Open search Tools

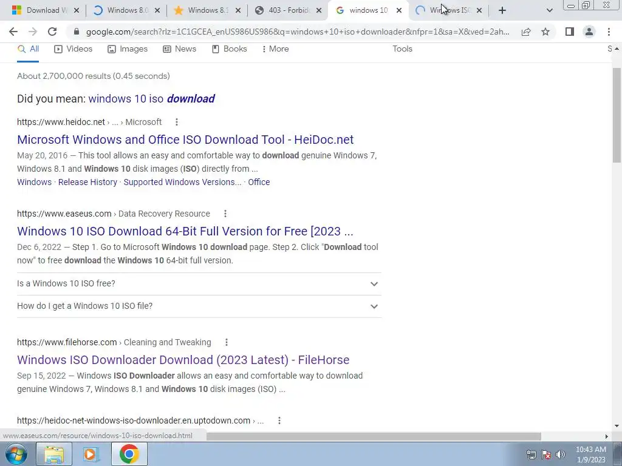pos(402,49)
